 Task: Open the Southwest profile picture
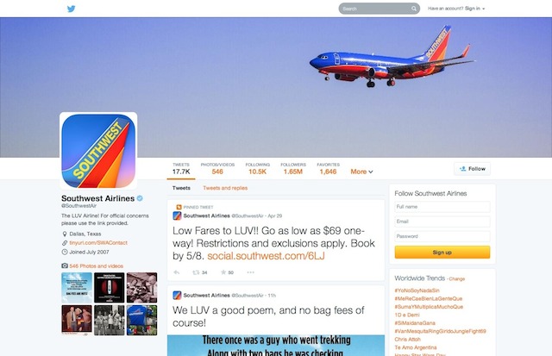point(98,151)
